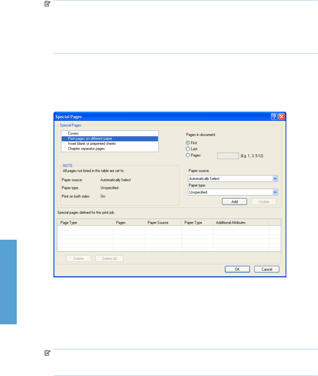Click the 'Automatically Select' value in NOTE section
Screen dimensions: 318x376
coord(116,180)
